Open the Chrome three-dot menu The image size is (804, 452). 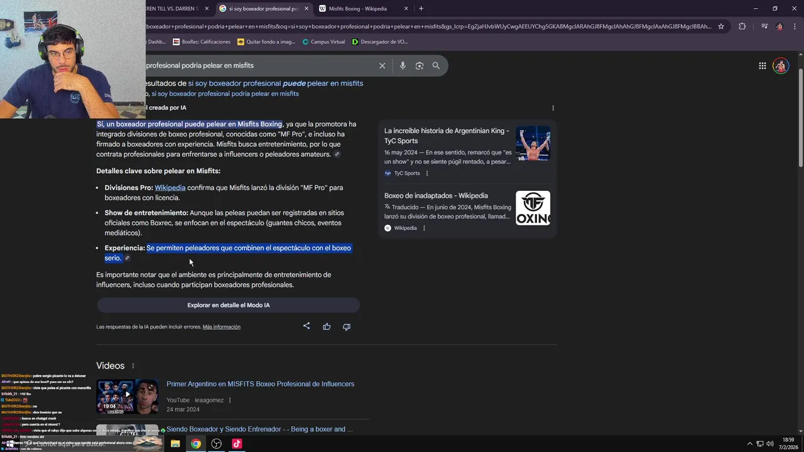(x=795, y=26)
